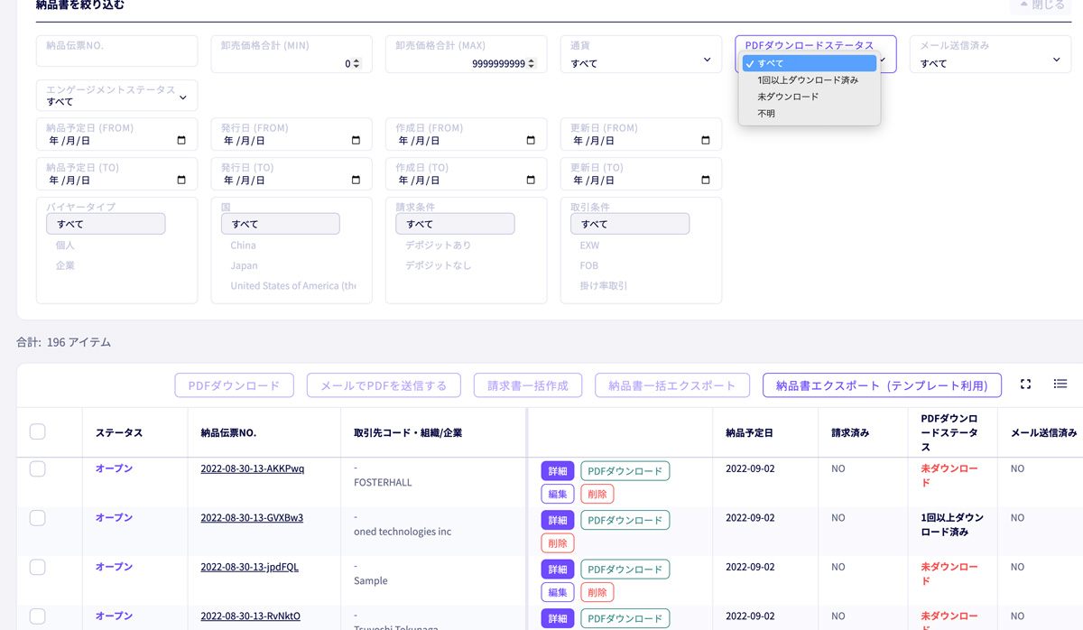Select 掛け率取引 in 取引条件 list
Screen dimensions: 1083x630
[630, 286]
